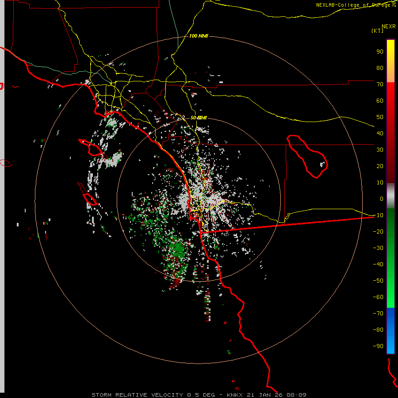Select the 20 value on the velocity scale
This screenshot has width=398, height=398.
point(380,166)
